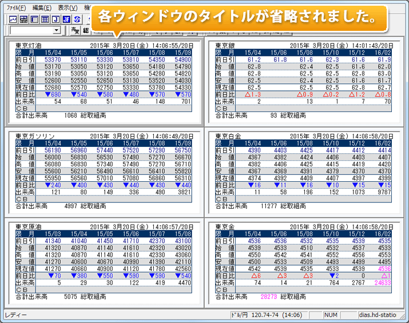Click the 売買 toolbar icon
Screen dimensions: 409x323
tap(74, 30)
